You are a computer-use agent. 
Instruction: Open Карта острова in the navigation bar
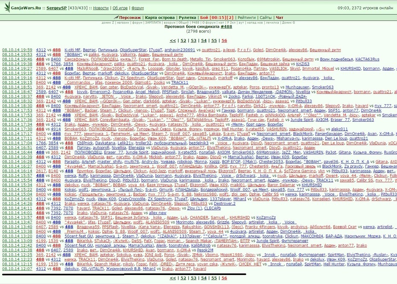(x=160, y=18)
